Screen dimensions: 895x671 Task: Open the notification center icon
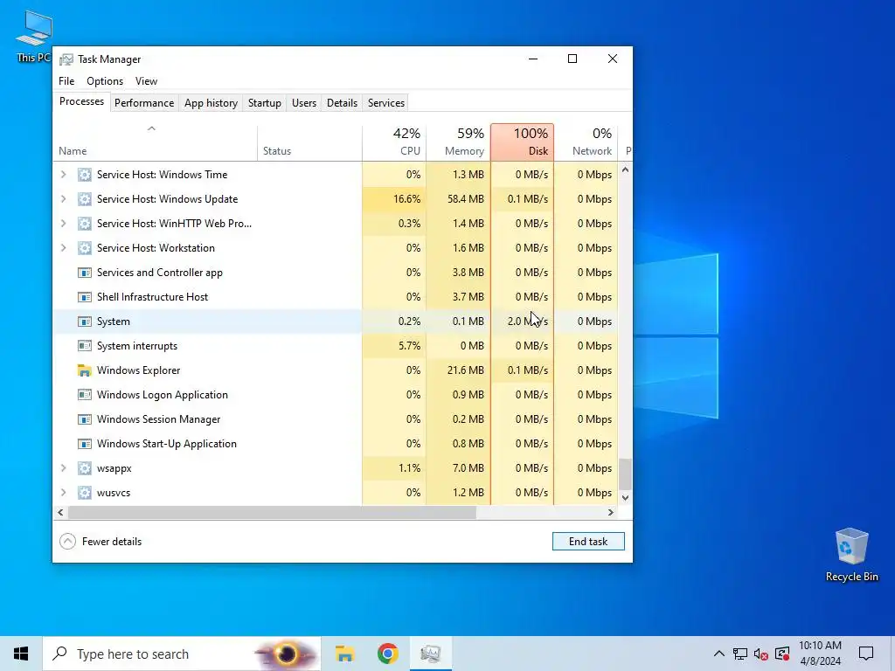(866, 654)
